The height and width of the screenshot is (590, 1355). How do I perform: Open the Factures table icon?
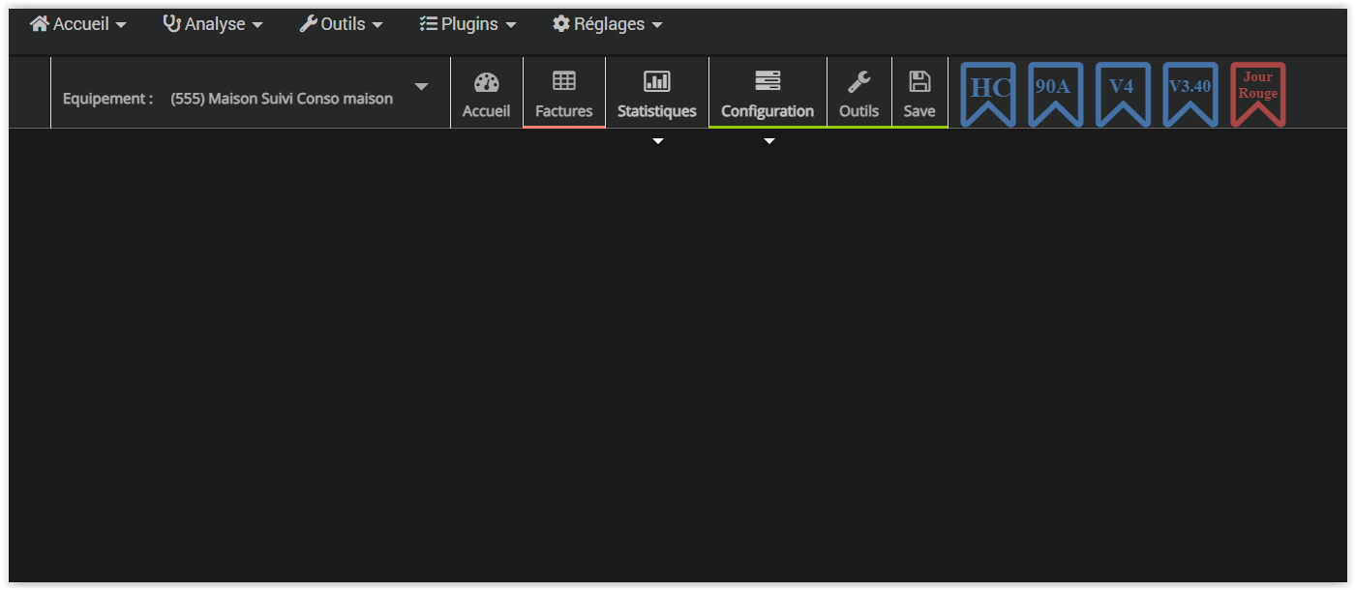point(563,81)
